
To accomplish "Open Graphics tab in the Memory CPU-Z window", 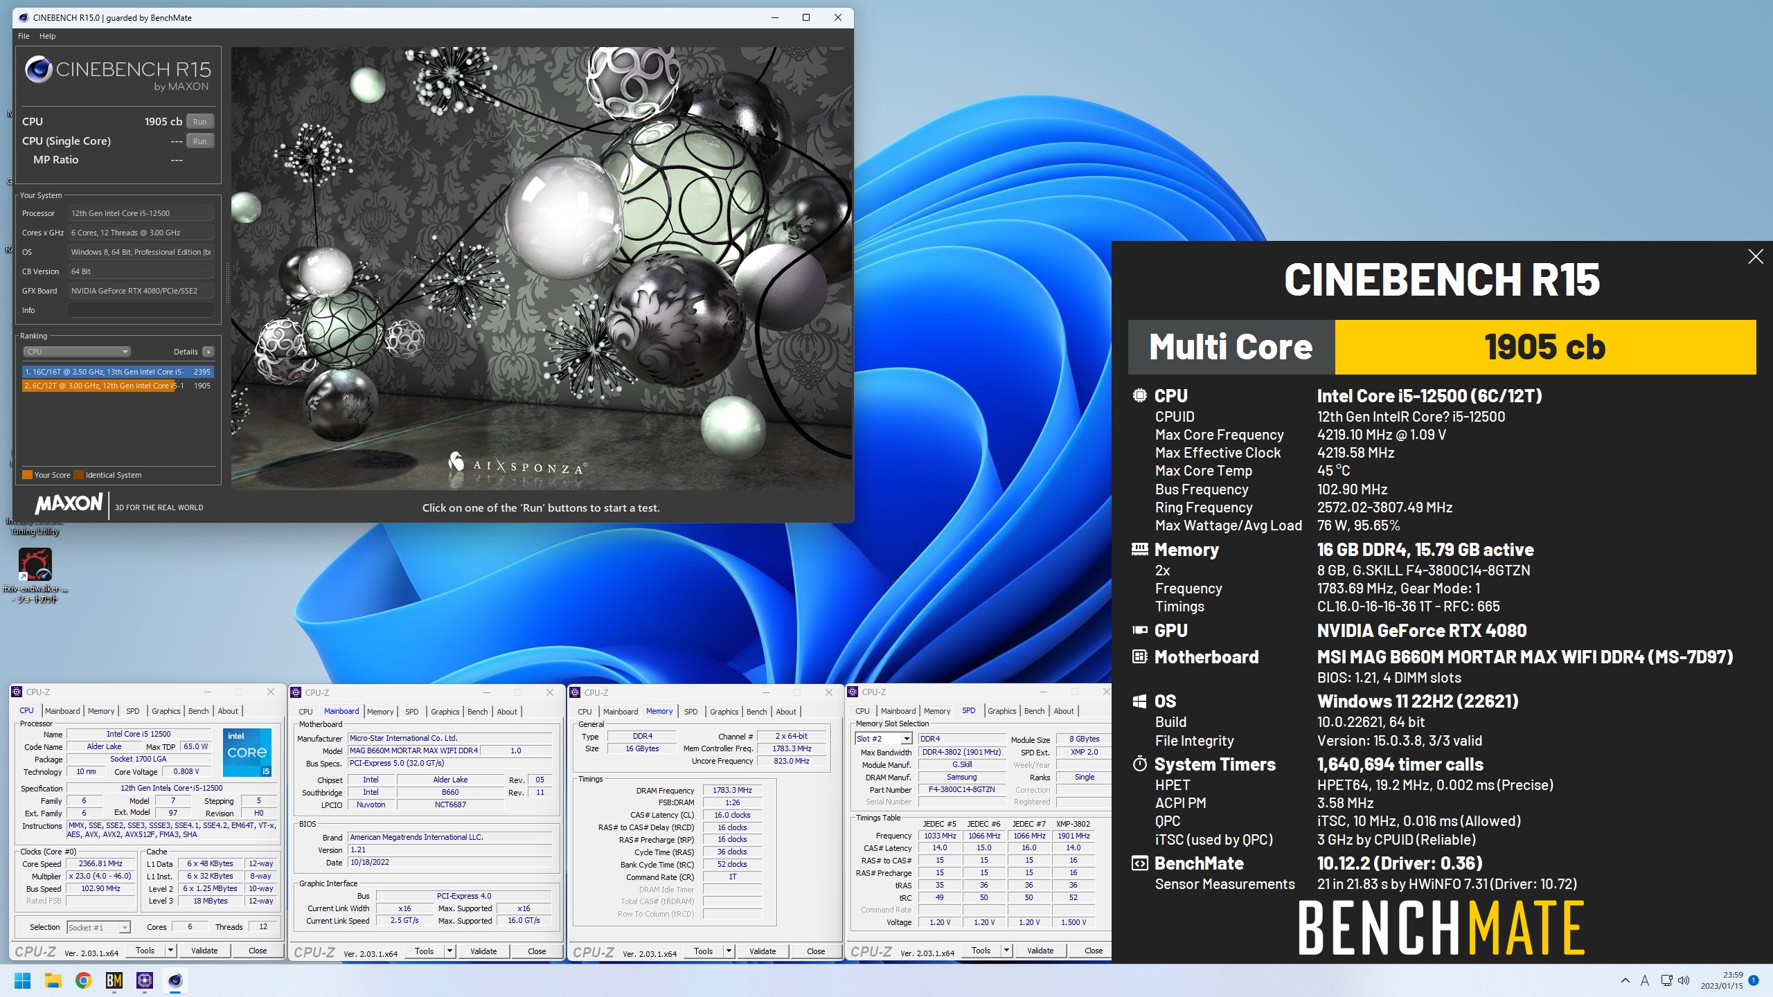I will (724, 712).
